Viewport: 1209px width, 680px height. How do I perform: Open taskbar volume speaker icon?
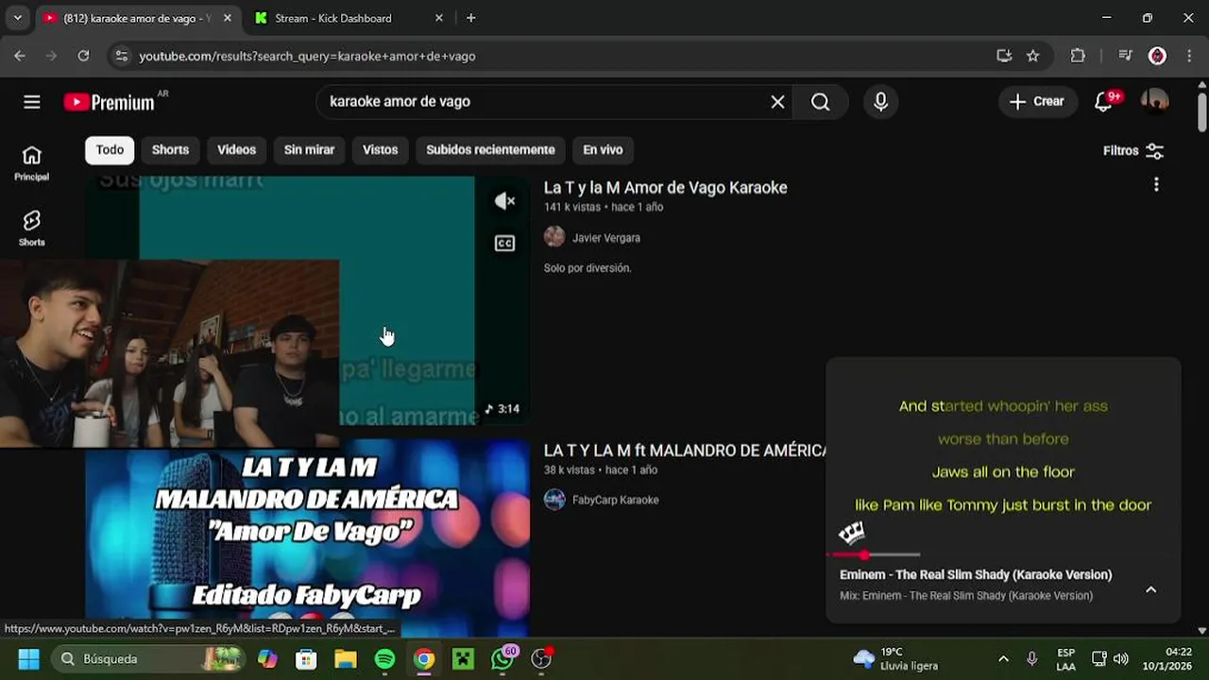click(x=1121, y=658)
